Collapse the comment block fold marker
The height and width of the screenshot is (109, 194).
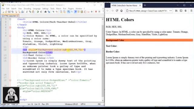point(10,80)
